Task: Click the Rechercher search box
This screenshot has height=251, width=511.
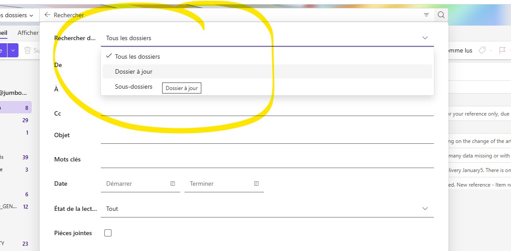Action: (236, 15)
